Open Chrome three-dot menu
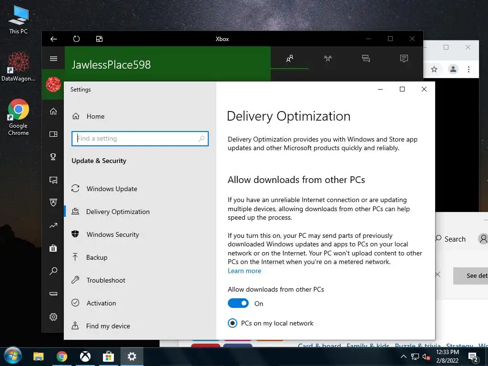Image resolution: width=488 pixels, height=366 pixels. coord(469,69)
